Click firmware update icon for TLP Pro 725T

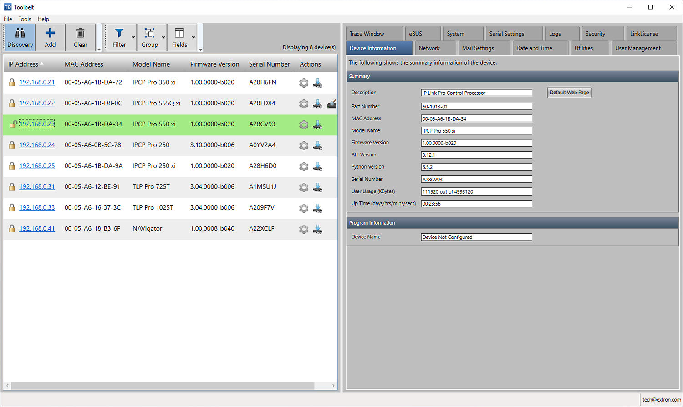(318, 187)
